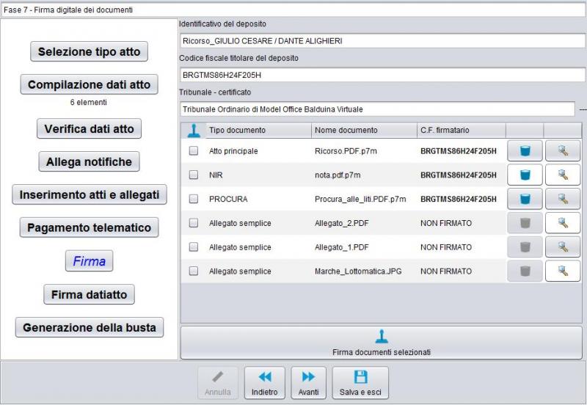Click the NIR type cell
The width and height of the screenshot is (587, 405).
coord(216,175)
